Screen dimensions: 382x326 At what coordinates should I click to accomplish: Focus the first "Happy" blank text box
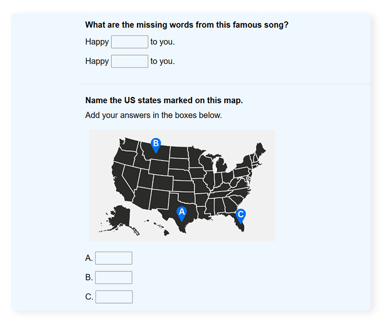[x=130, y=42]
